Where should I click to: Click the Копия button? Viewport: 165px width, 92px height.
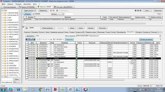pos(81,28)
